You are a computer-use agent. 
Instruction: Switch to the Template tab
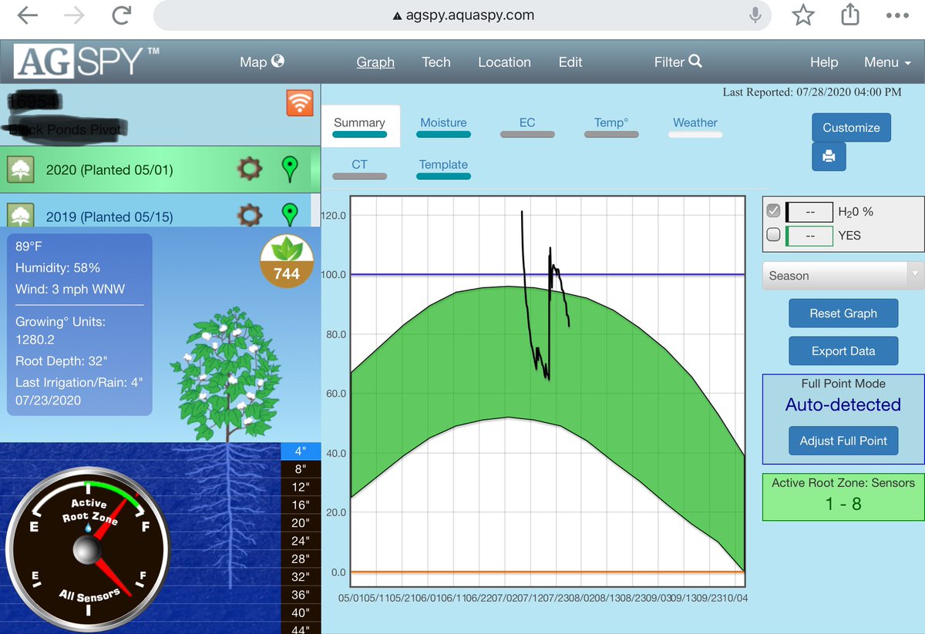tap(443, 168)
